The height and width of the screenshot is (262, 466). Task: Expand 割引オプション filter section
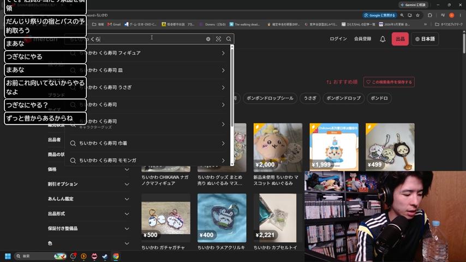click(88, 184)
